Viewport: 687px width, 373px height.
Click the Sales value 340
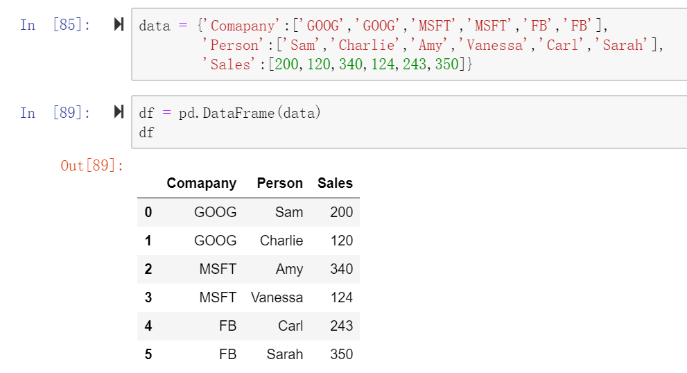point(341,269)
